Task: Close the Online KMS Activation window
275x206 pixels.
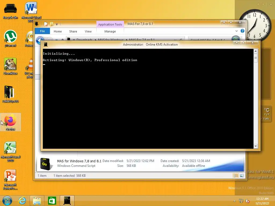Action: click(252, 43)
